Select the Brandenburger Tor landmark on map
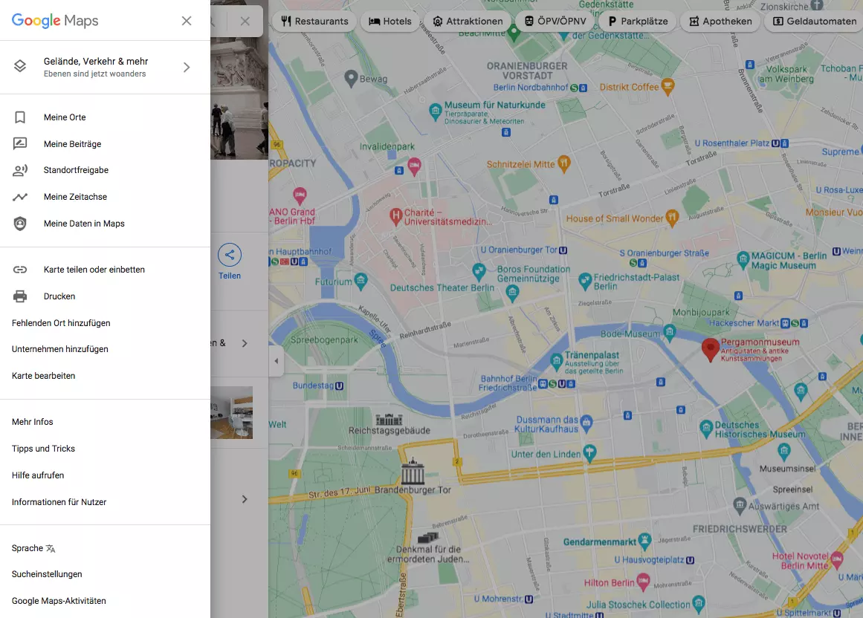The image size is (863, 618). click(412, 472)
